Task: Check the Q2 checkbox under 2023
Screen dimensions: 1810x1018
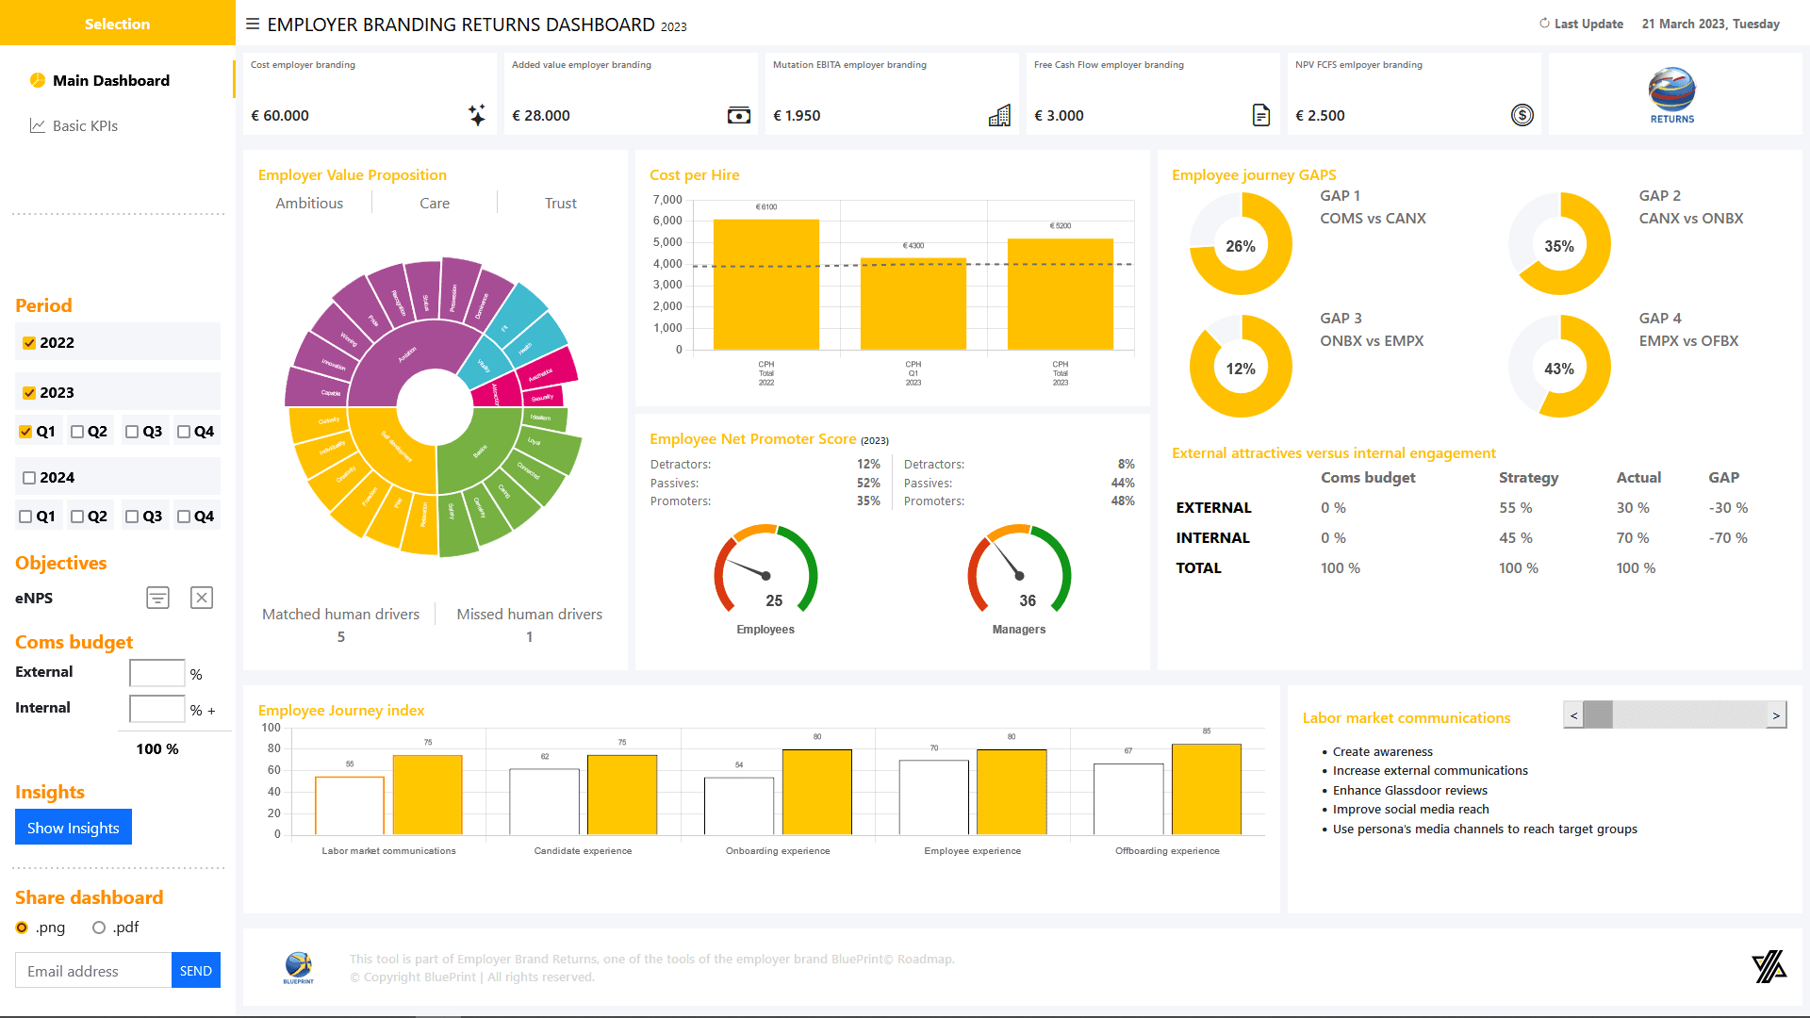Action: tap(78, 432)
